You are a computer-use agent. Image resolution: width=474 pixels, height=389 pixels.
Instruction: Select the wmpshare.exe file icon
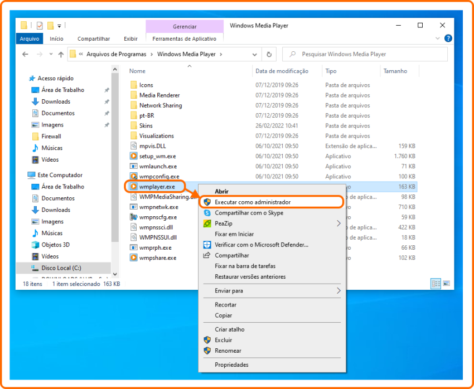click(x=133, y=257)
